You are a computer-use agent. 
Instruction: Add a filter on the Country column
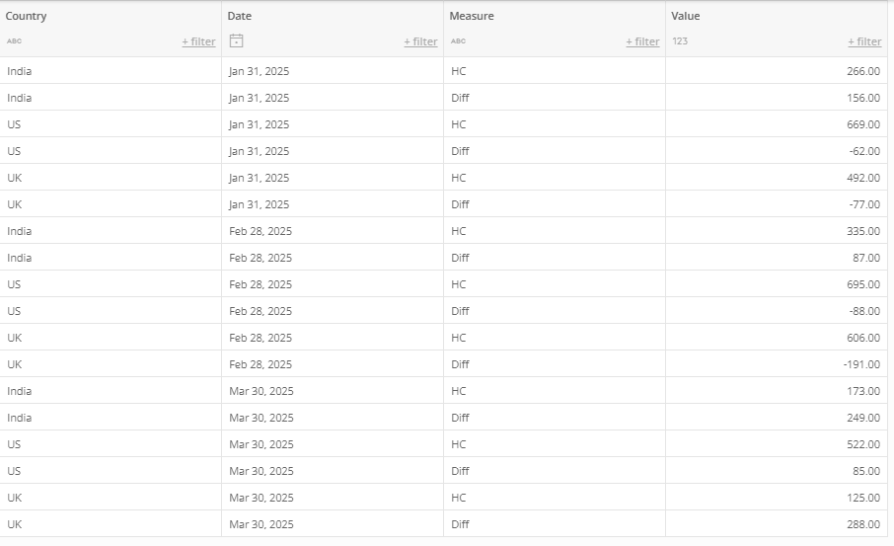pyautogui.click(x=198, y=41)
